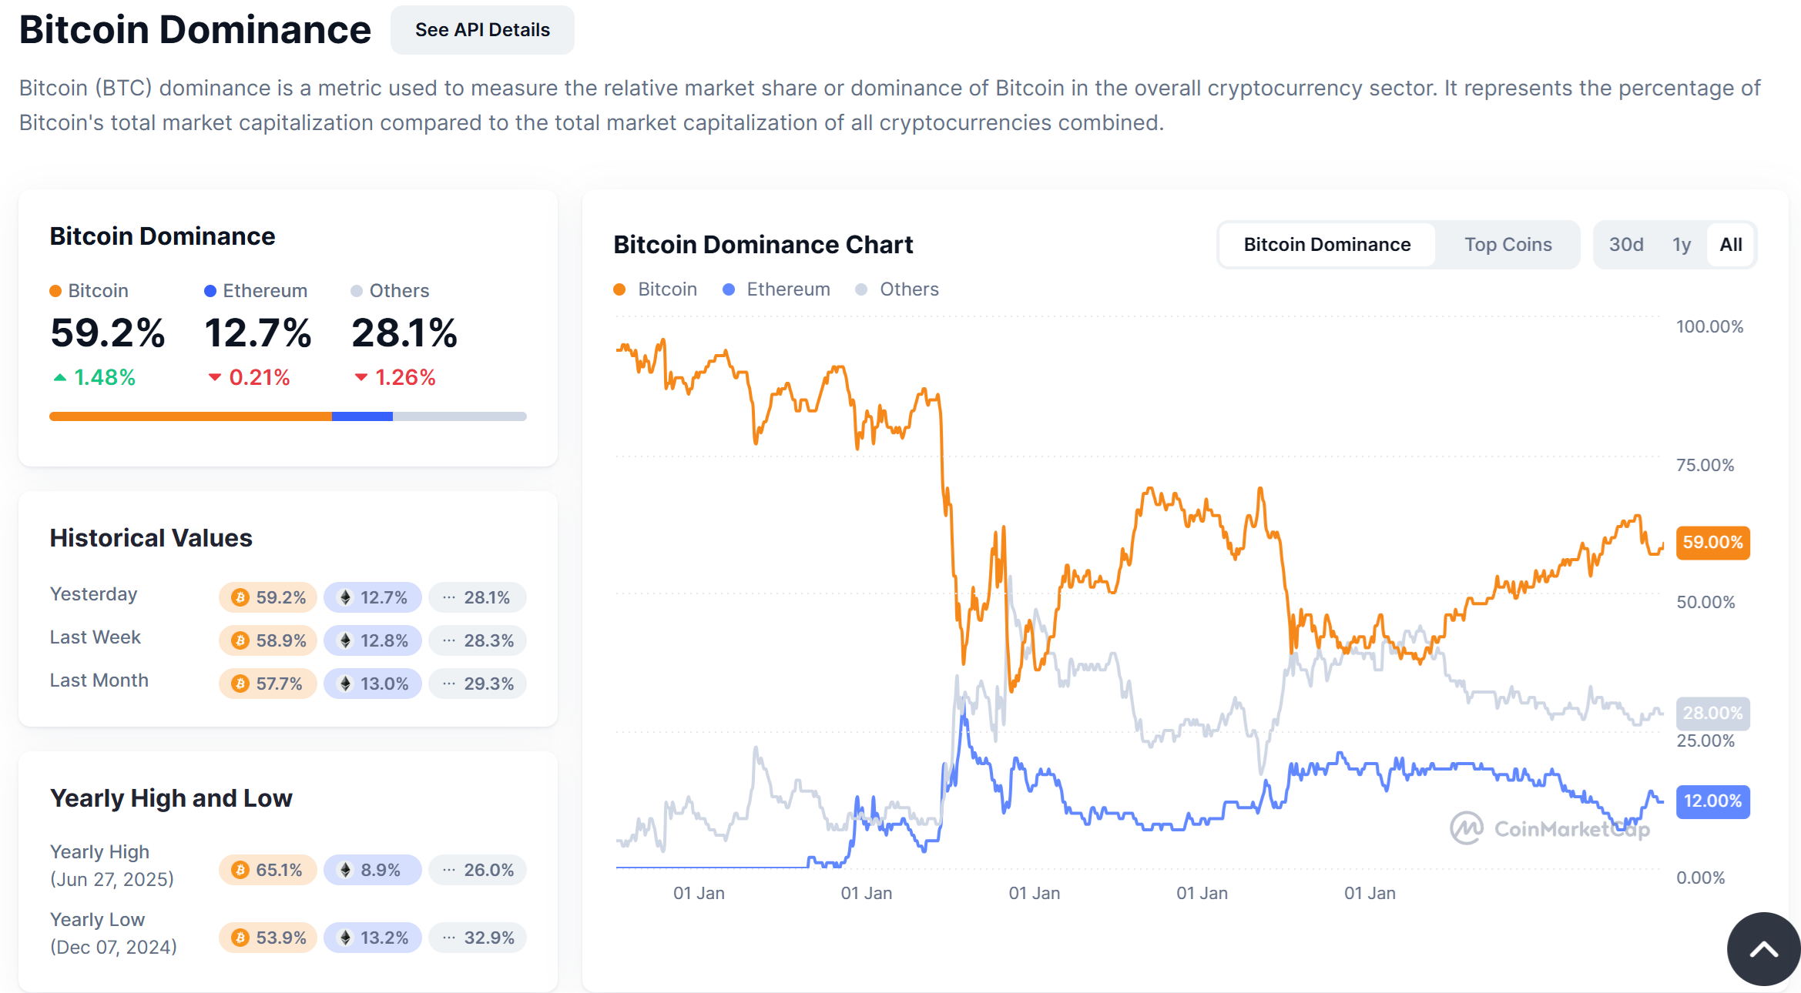The image size is (1801, 993).
Task: Click the Bitcoin icon in Yesterday row
Action: coord(240,597)
